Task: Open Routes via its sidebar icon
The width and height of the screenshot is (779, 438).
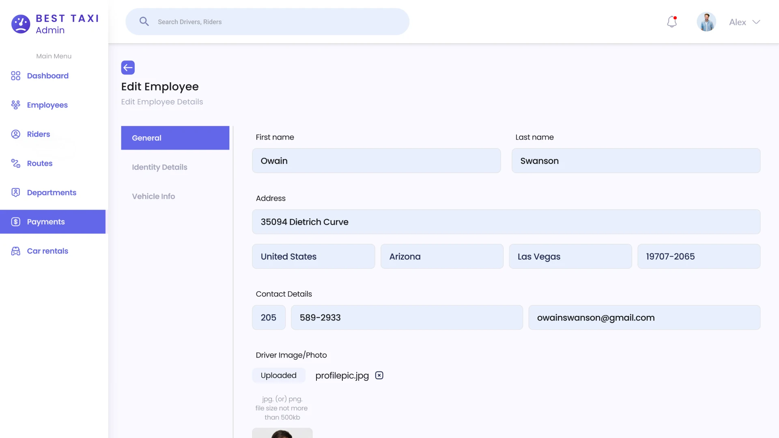Action: pos(15,163)
